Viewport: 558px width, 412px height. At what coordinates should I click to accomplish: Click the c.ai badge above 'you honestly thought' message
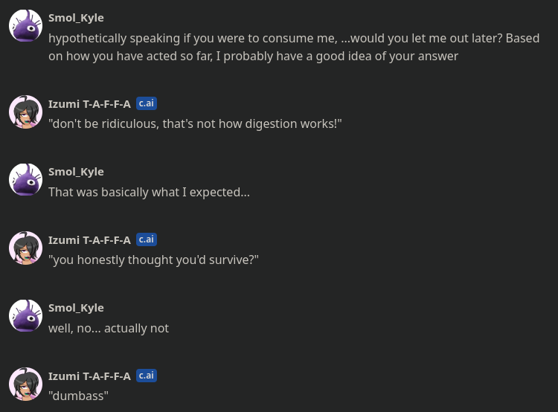(x=147, y=239)
